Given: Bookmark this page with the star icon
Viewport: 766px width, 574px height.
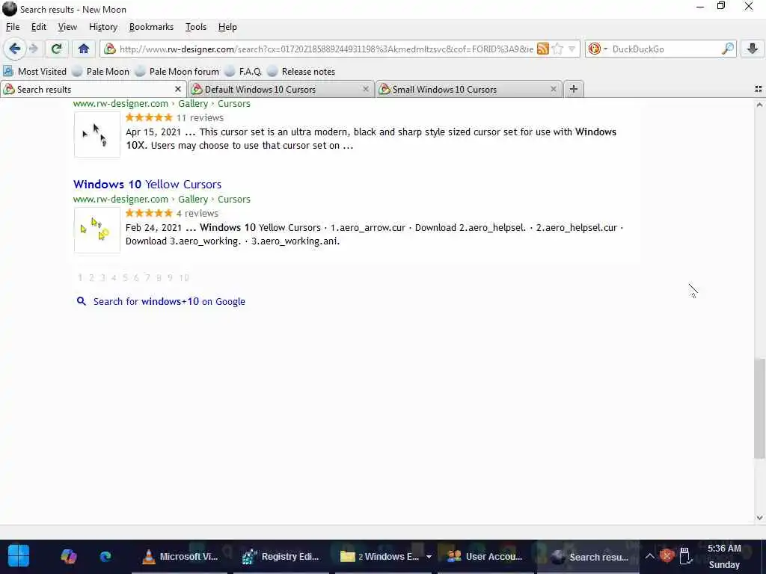Looking at the screenshot, I should (557, 49).
